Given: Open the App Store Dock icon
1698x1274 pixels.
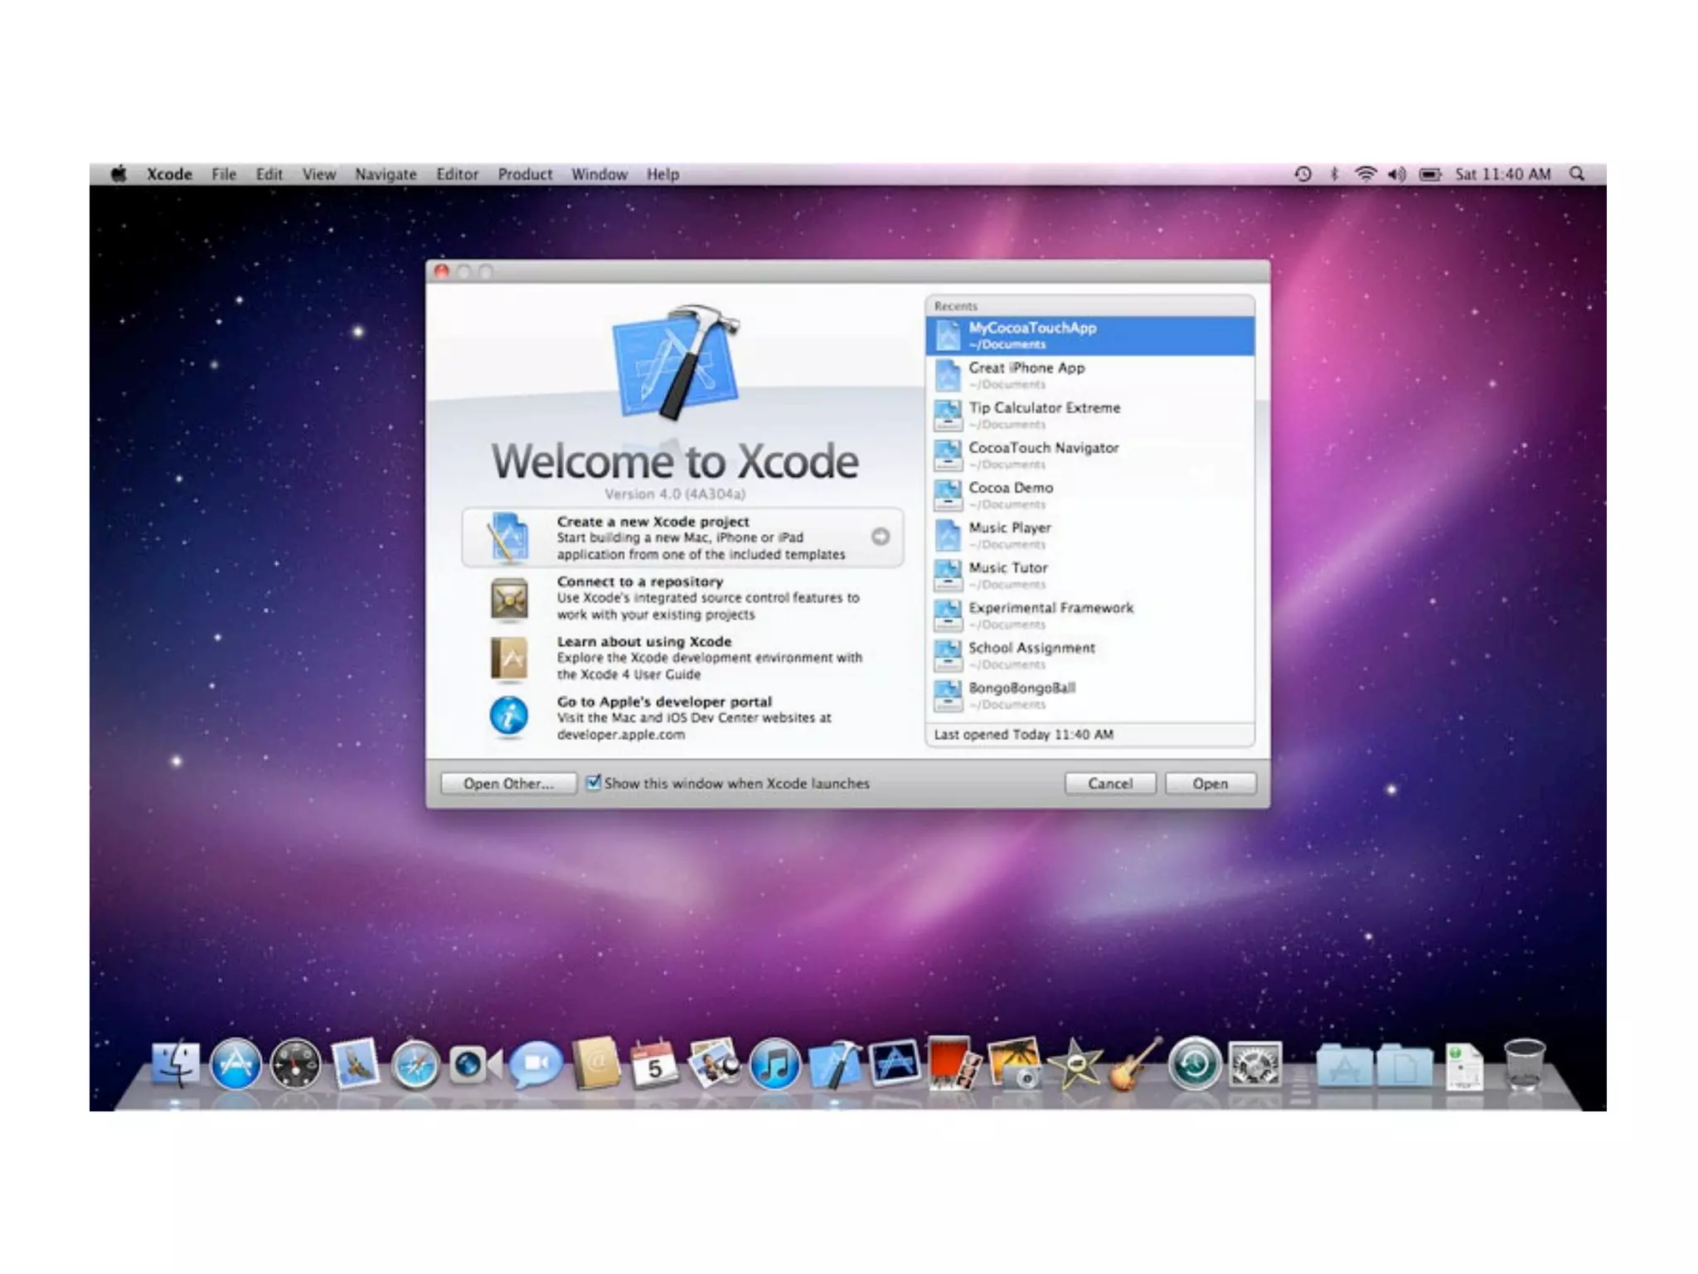Looking at the screenshot, I should [x=235, y=1064].
